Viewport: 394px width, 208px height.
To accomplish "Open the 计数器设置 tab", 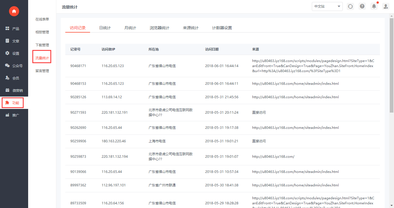I will point(222,28).
